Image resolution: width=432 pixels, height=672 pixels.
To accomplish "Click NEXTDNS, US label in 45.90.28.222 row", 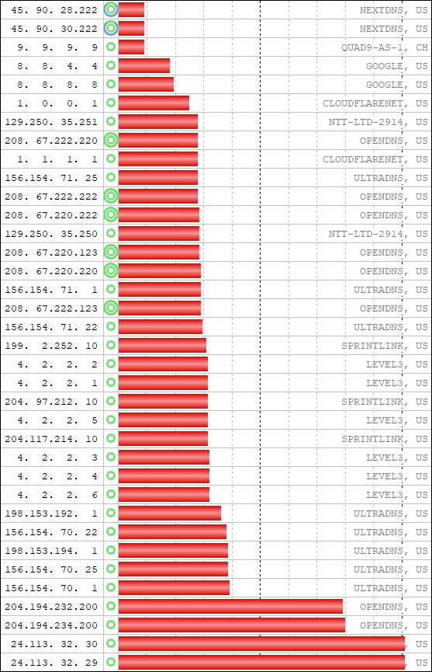I will pyautogui.click(x=393, y=10).
